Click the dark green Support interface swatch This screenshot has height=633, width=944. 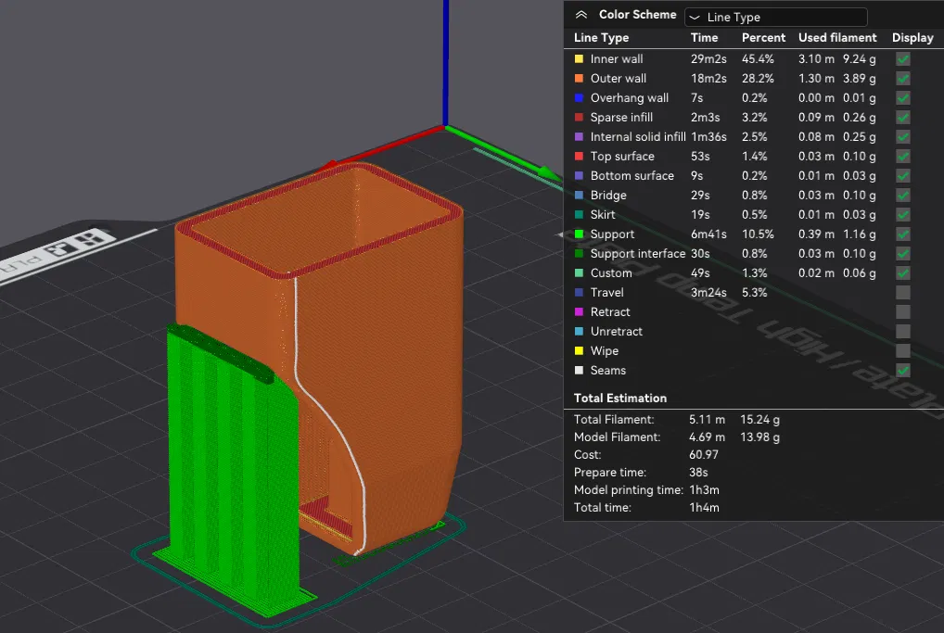tap(580, 253)
